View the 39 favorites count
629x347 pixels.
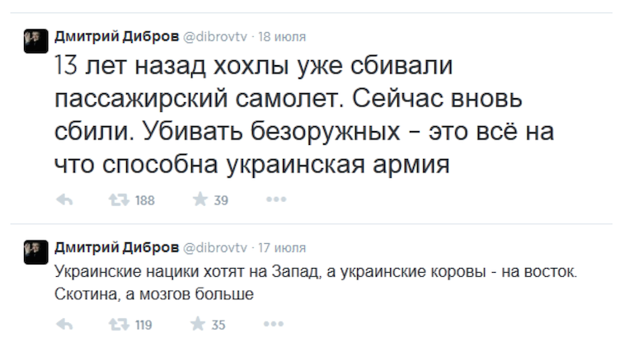221,200
